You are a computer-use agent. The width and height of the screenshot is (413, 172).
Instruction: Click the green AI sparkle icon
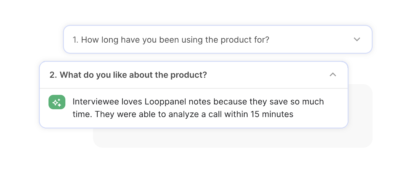pyautogui.click(x=57, y=102)
